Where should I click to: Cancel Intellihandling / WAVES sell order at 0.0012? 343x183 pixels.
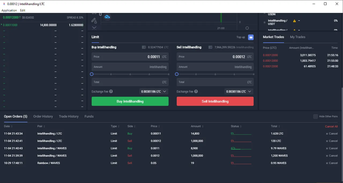332,156
